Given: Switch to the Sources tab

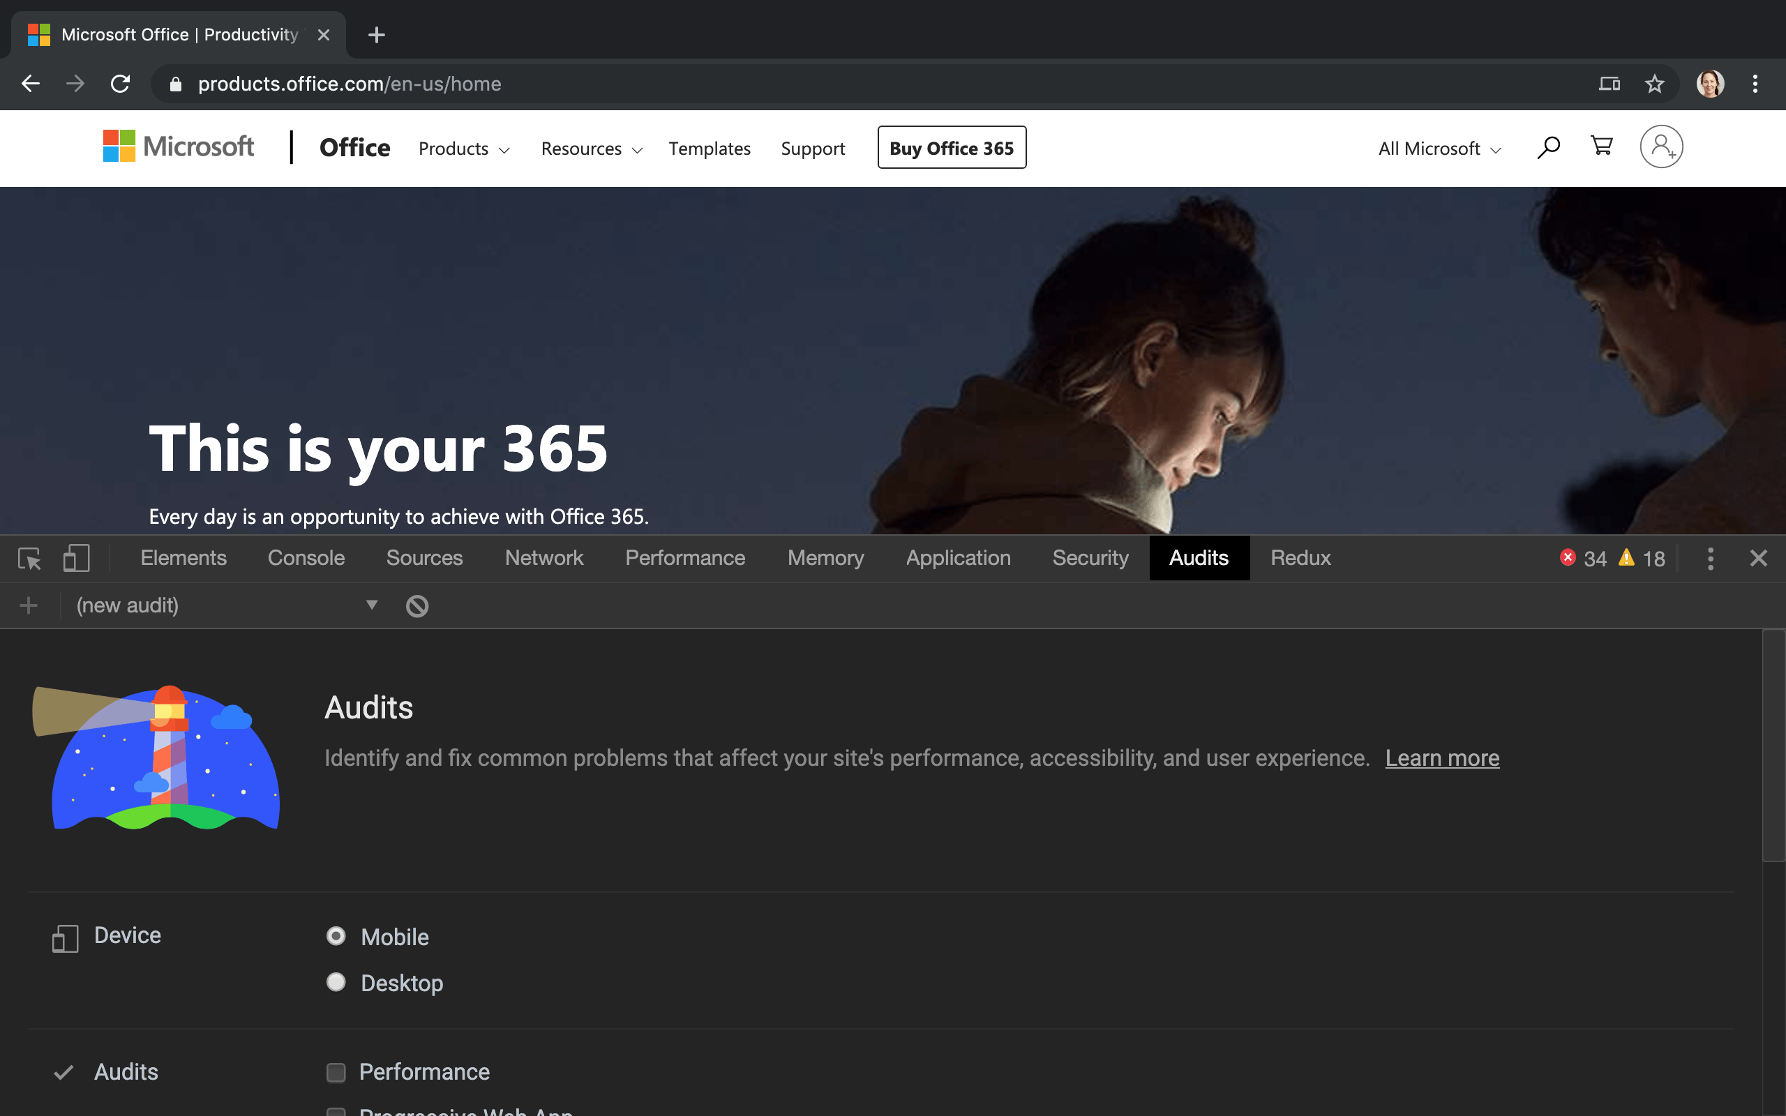Looking at the screenshot, I should click(x=424, y=558).
